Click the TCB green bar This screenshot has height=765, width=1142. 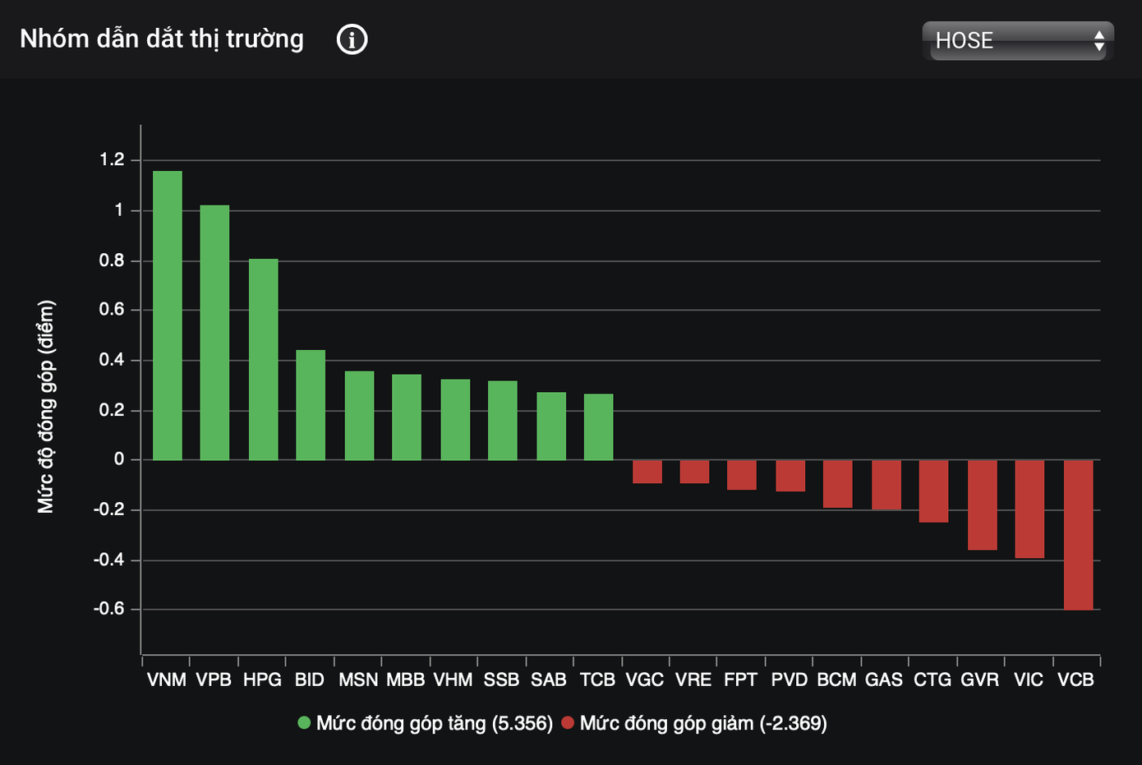[598, 427]
